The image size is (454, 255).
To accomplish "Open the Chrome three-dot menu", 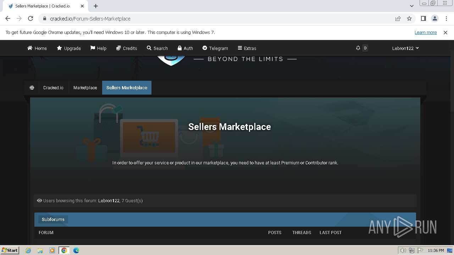I will pyautogui.click(x=446, y=18).
